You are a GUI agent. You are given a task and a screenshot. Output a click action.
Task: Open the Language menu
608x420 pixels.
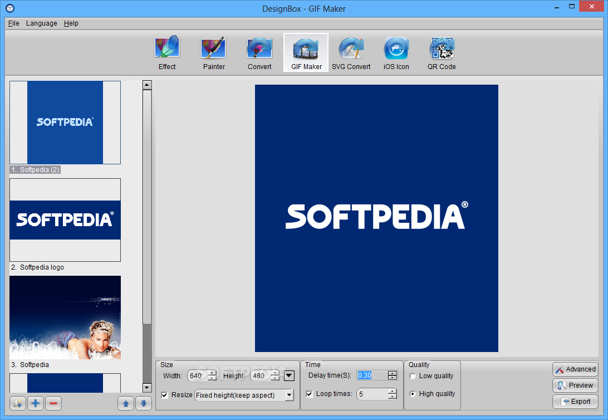[42, 23]
